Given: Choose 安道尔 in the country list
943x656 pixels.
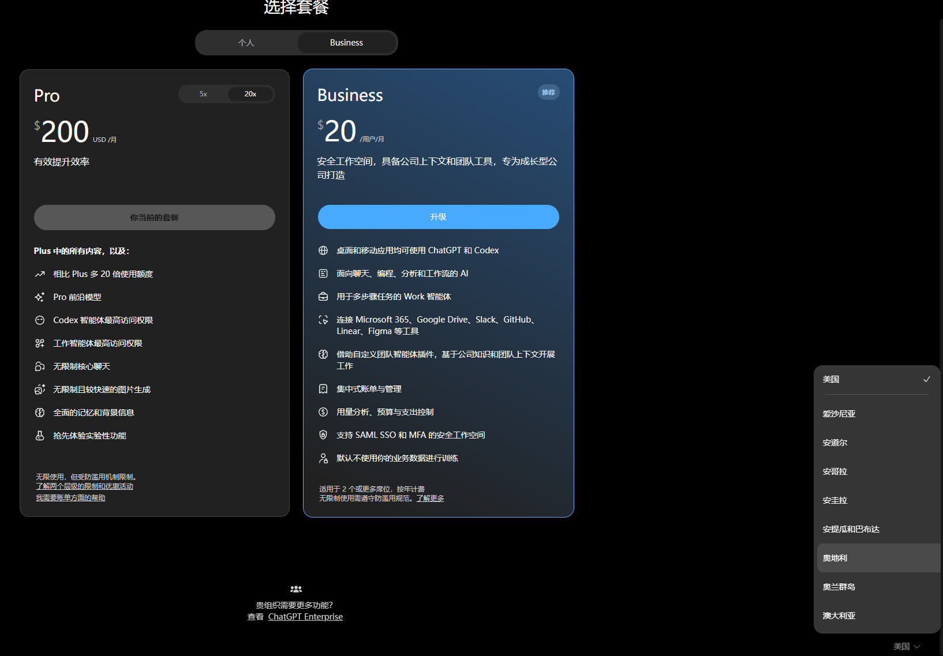Looking at the screenshot, I should (877, 443).
